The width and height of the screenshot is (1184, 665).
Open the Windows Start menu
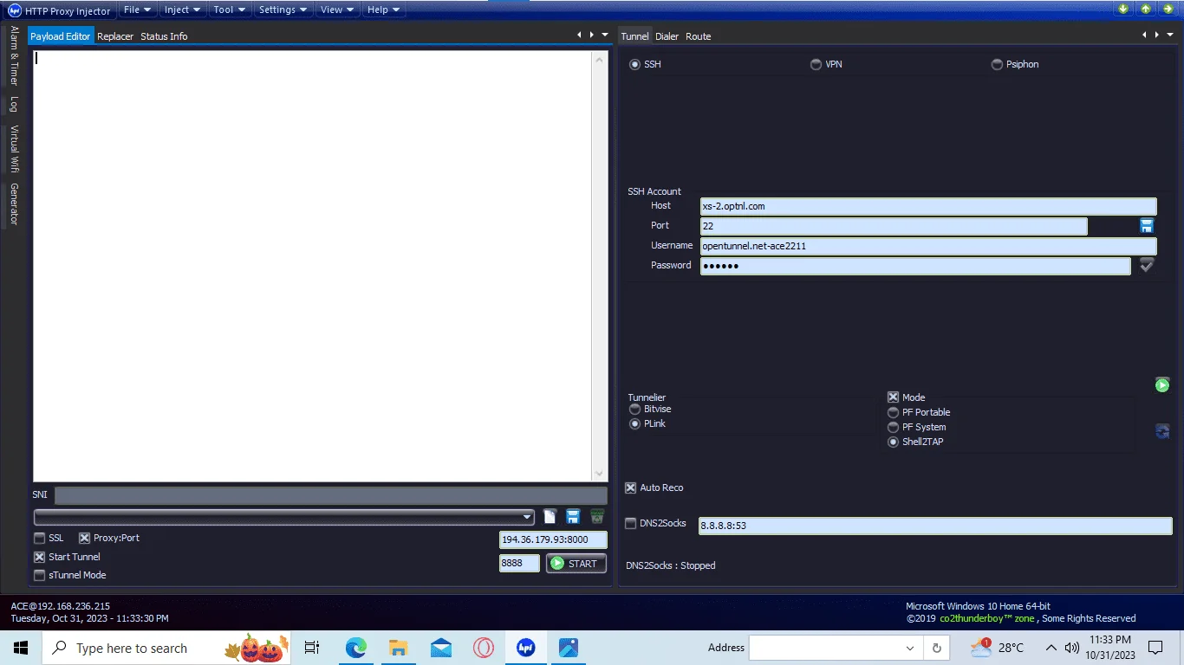[x=21, y=648]
